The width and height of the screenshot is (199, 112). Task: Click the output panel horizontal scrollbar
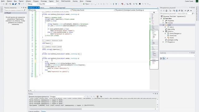(x=56, y=109)
